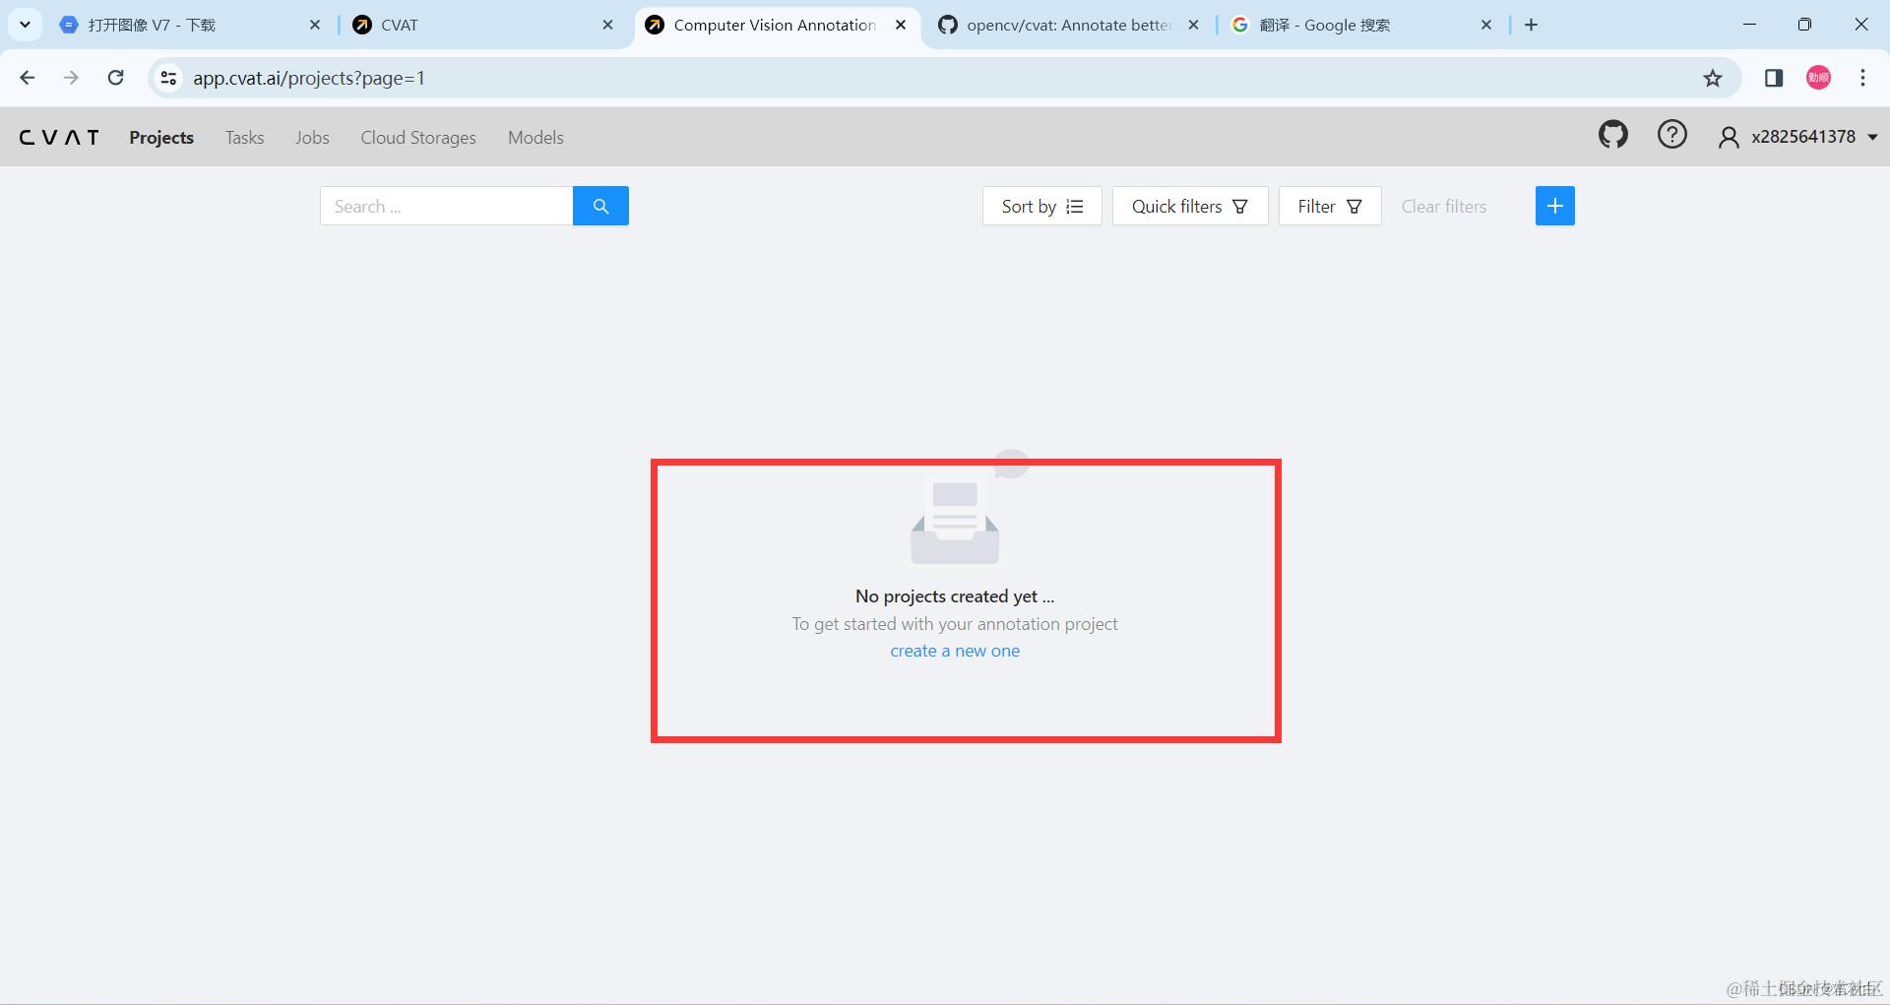Screen dimensions: 1890x1005
Task: Open the Sort by dropdown
Action: pyautogui.click(x=1041, y=206)
